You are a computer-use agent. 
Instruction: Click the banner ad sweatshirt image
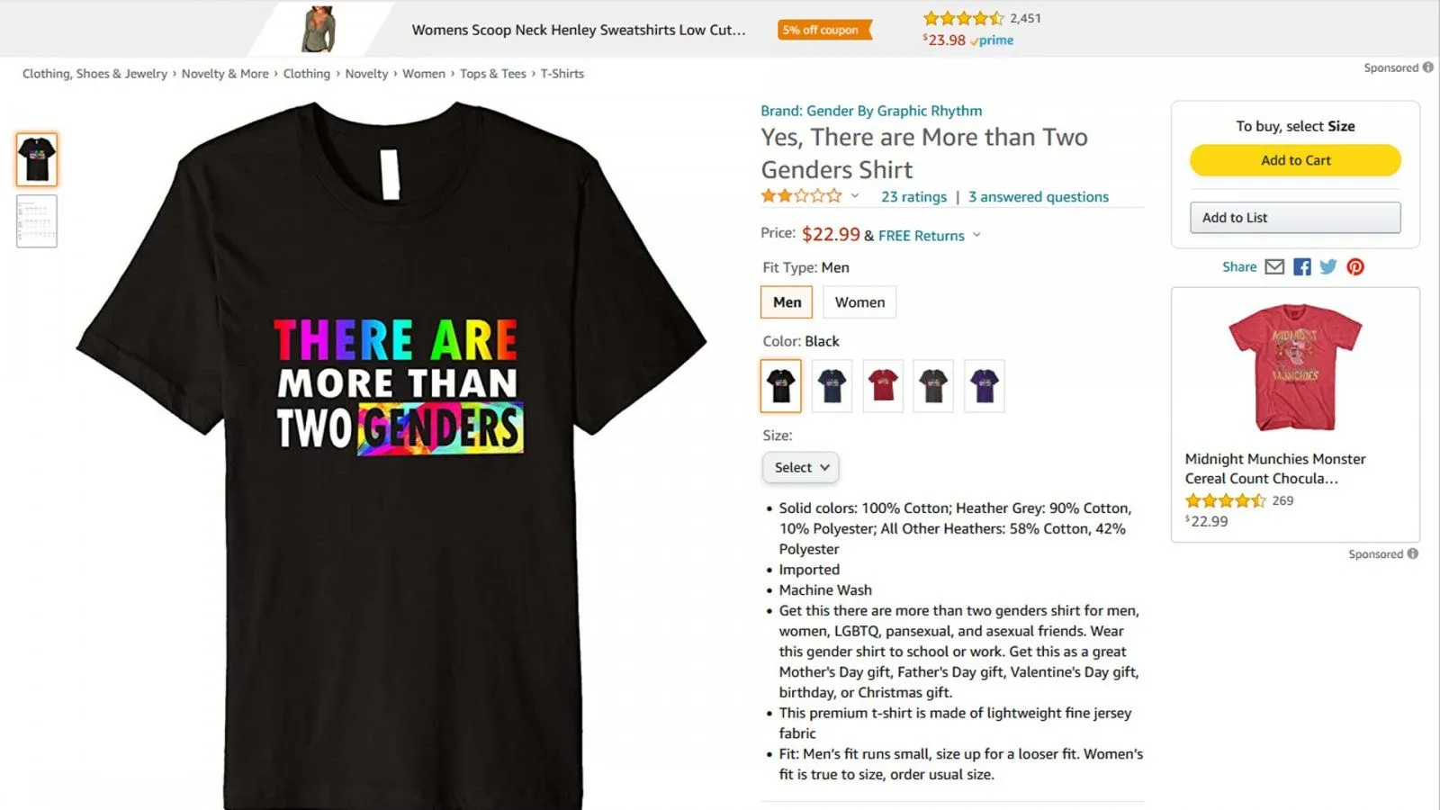[319, 29]
